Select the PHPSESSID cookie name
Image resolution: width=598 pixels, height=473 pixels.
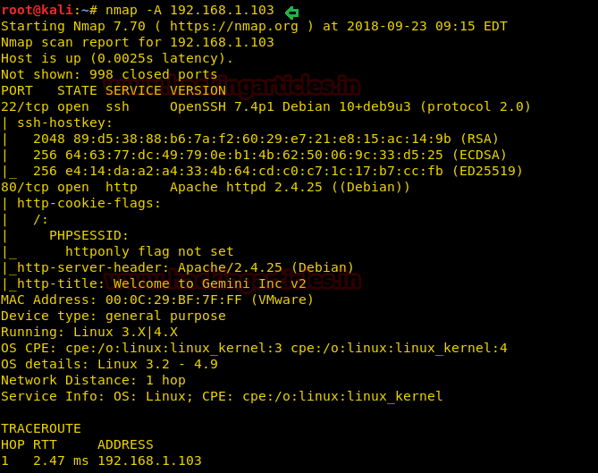click(x=88, y=235)
